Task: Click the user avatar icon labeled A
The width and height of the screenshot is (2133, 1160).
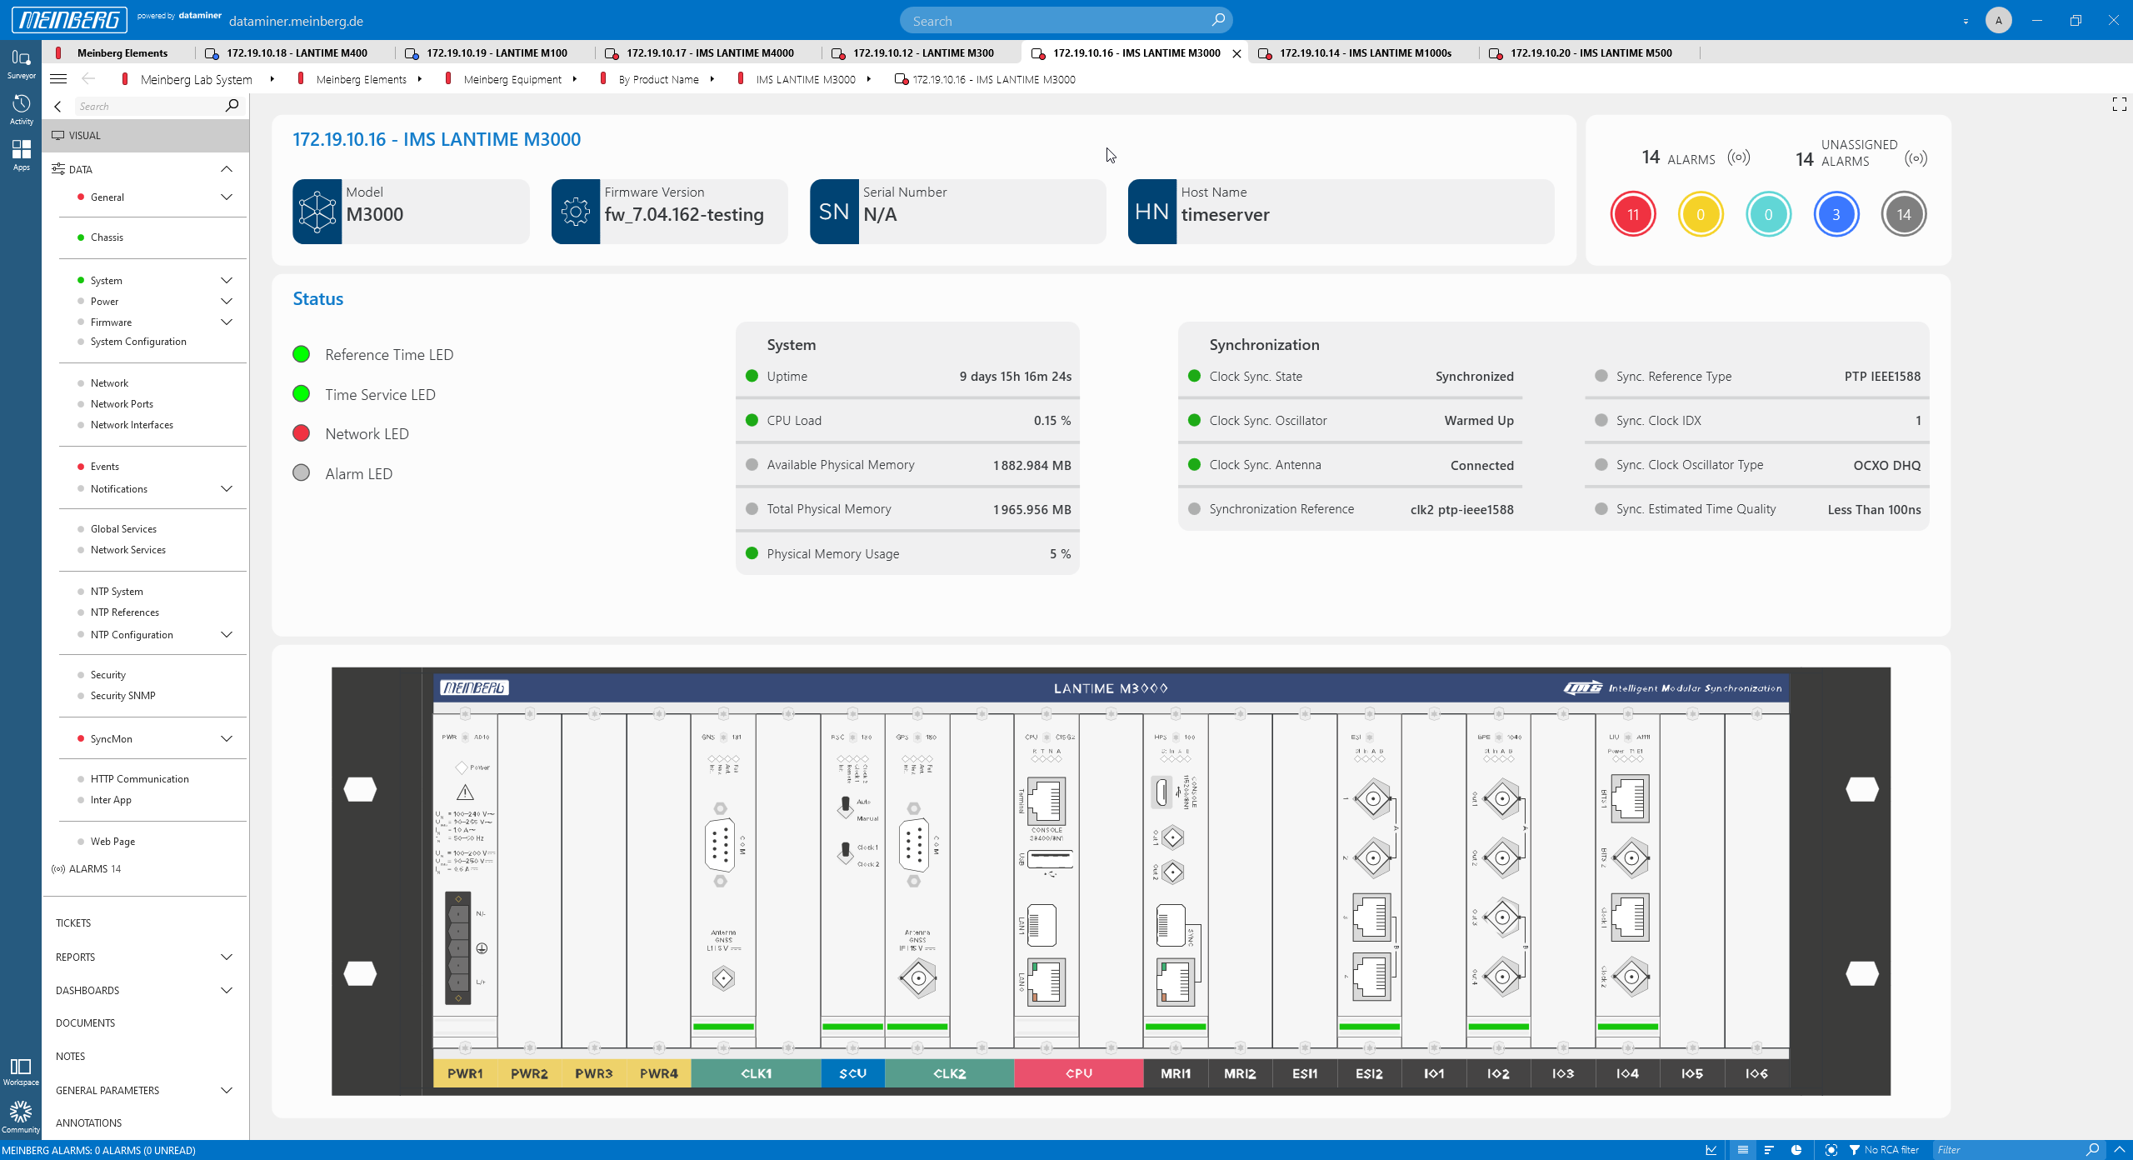Action: pos(1998,20)
